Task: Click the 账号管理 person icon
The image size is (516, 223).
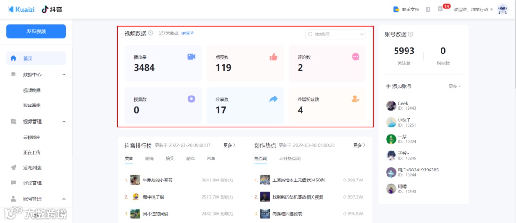Action: 13,199
